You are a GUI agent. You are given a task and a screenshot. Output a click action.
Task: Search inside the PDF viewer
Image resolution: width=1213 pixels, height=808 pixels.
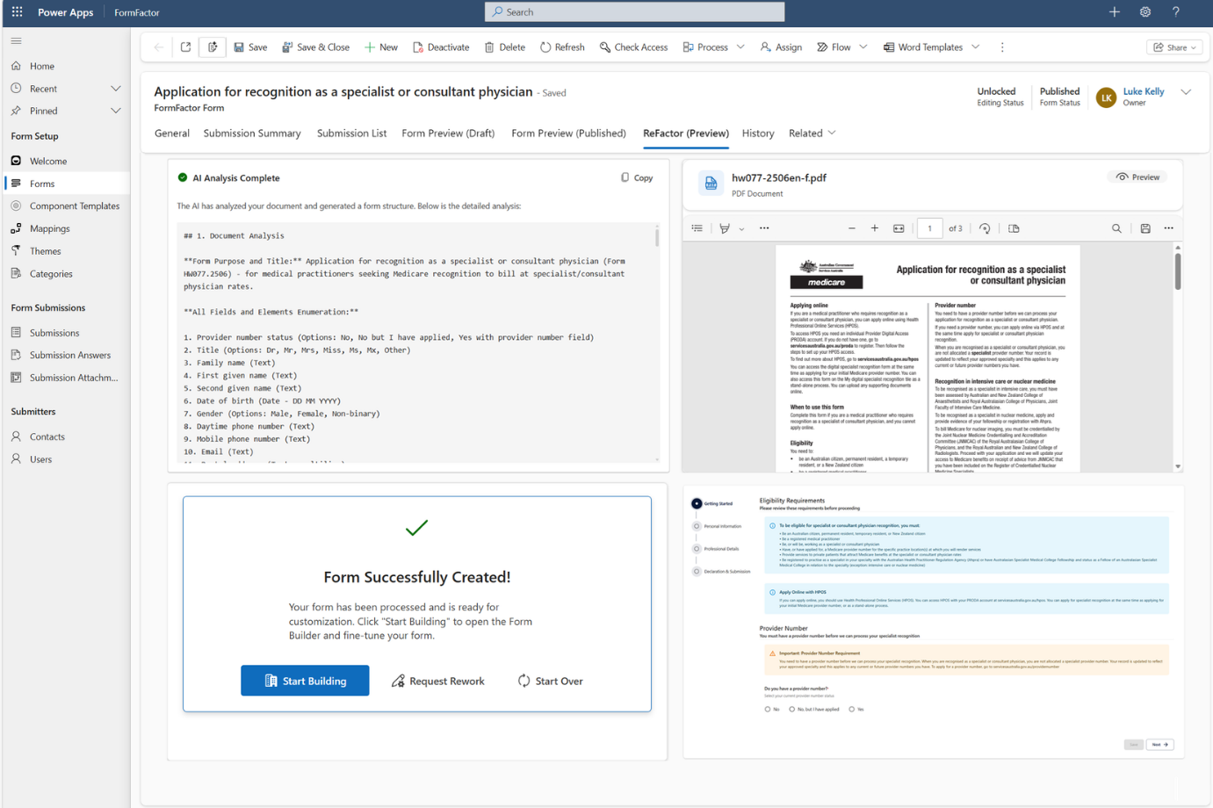1116,228
